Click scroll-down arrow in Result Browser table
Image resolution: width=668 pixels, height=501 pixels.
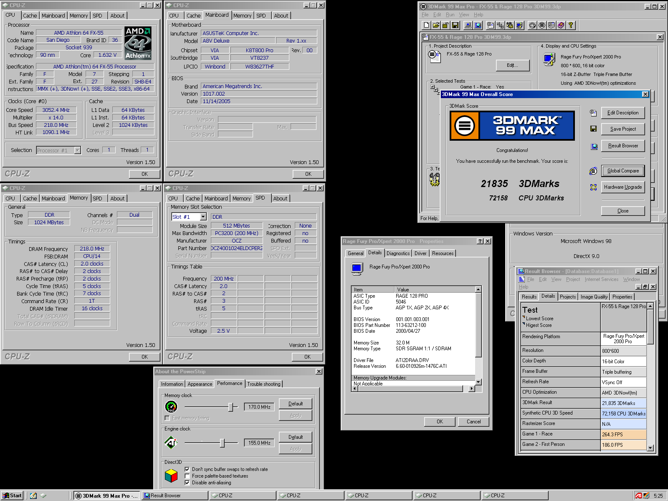(x=650, y=448)
